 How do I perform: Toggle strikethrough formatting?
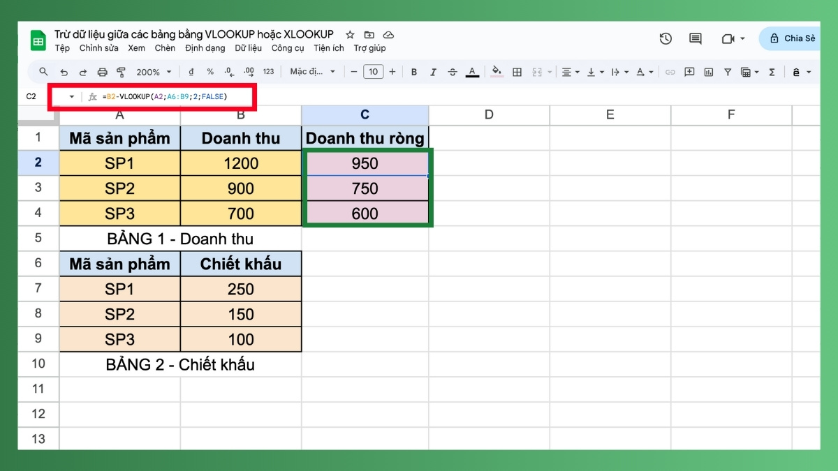point(453,72)
